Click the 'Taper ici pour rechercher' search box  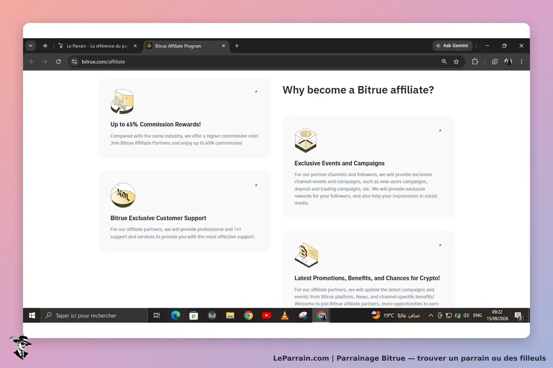point(94,316)
